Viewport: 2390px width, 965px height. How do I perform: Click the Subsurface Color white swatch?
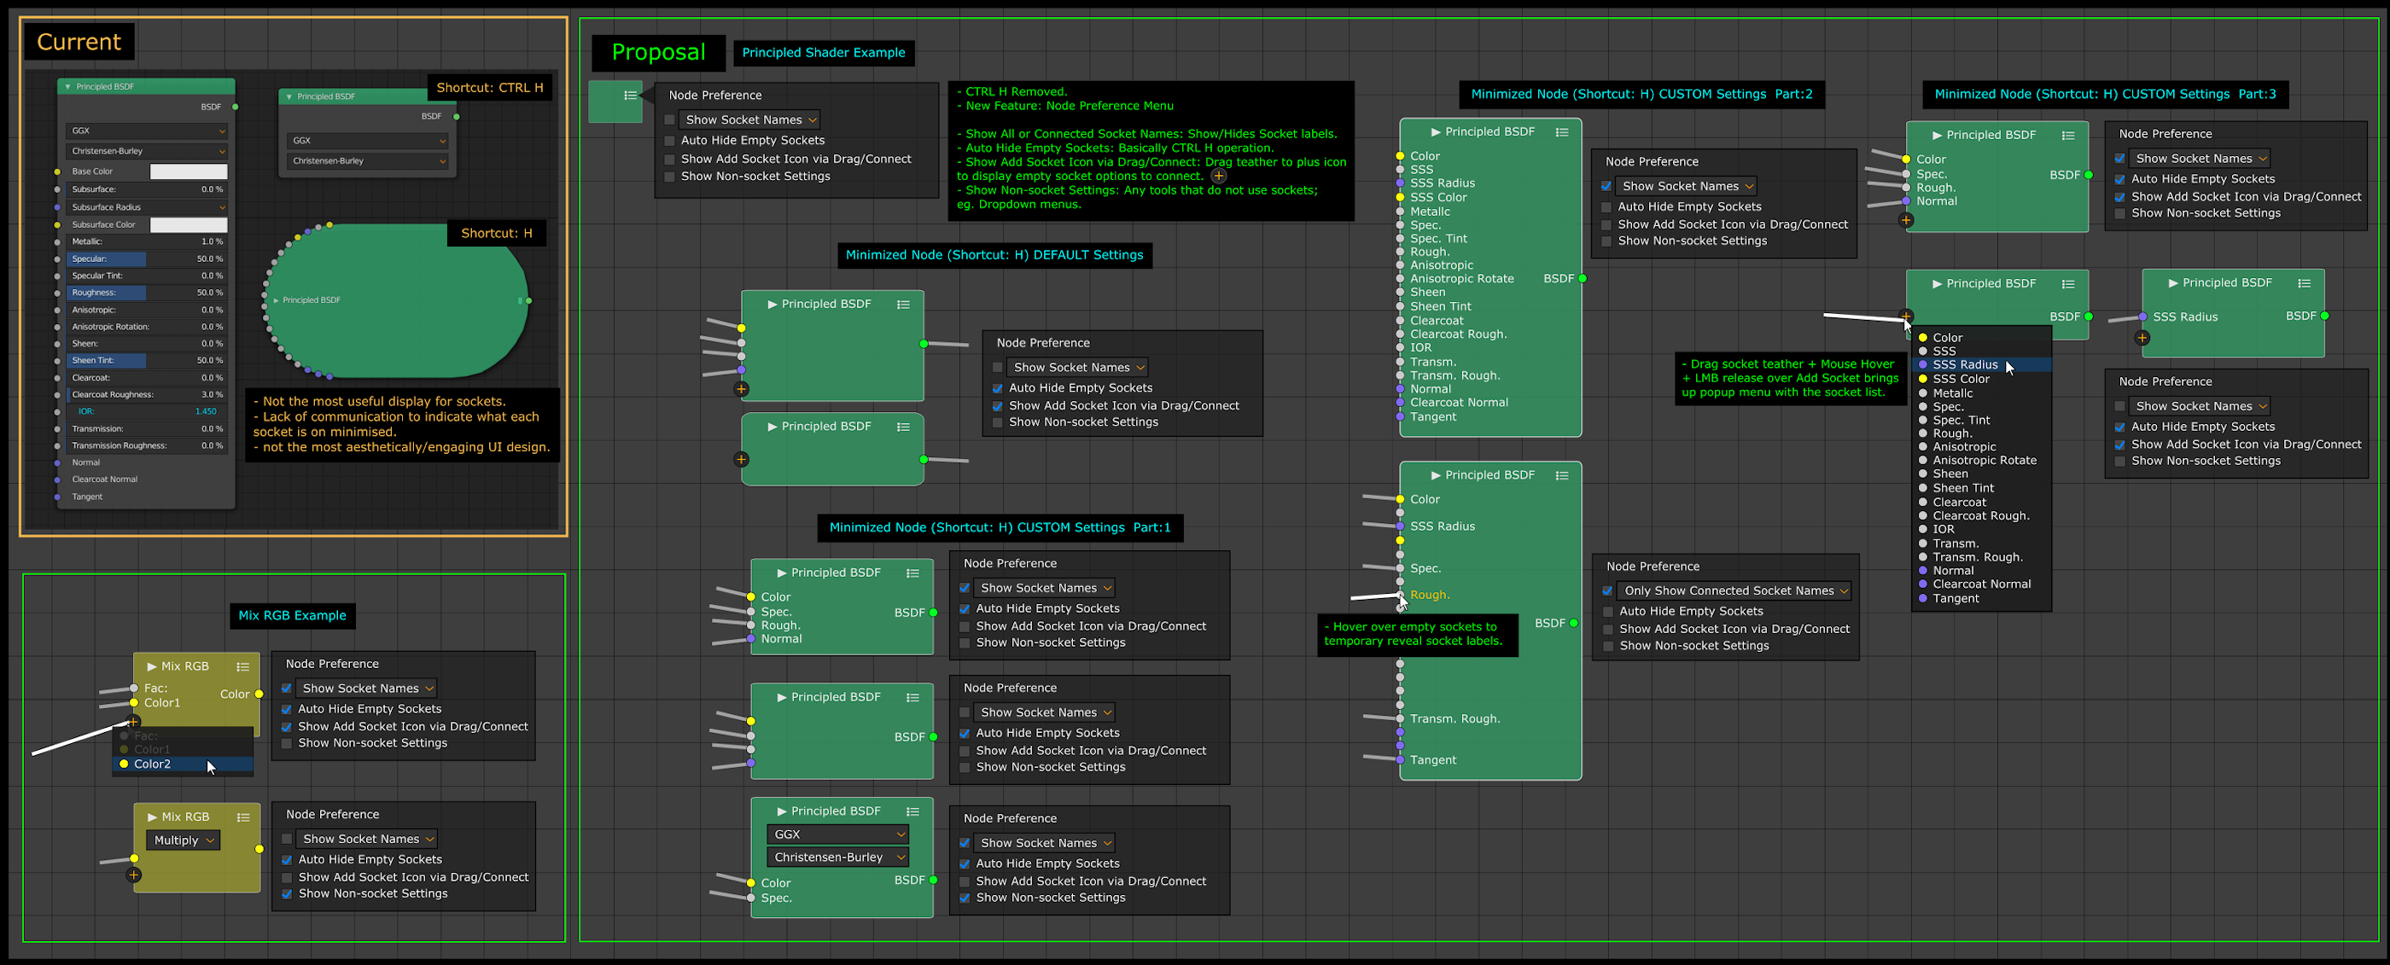tap(189, 225)
